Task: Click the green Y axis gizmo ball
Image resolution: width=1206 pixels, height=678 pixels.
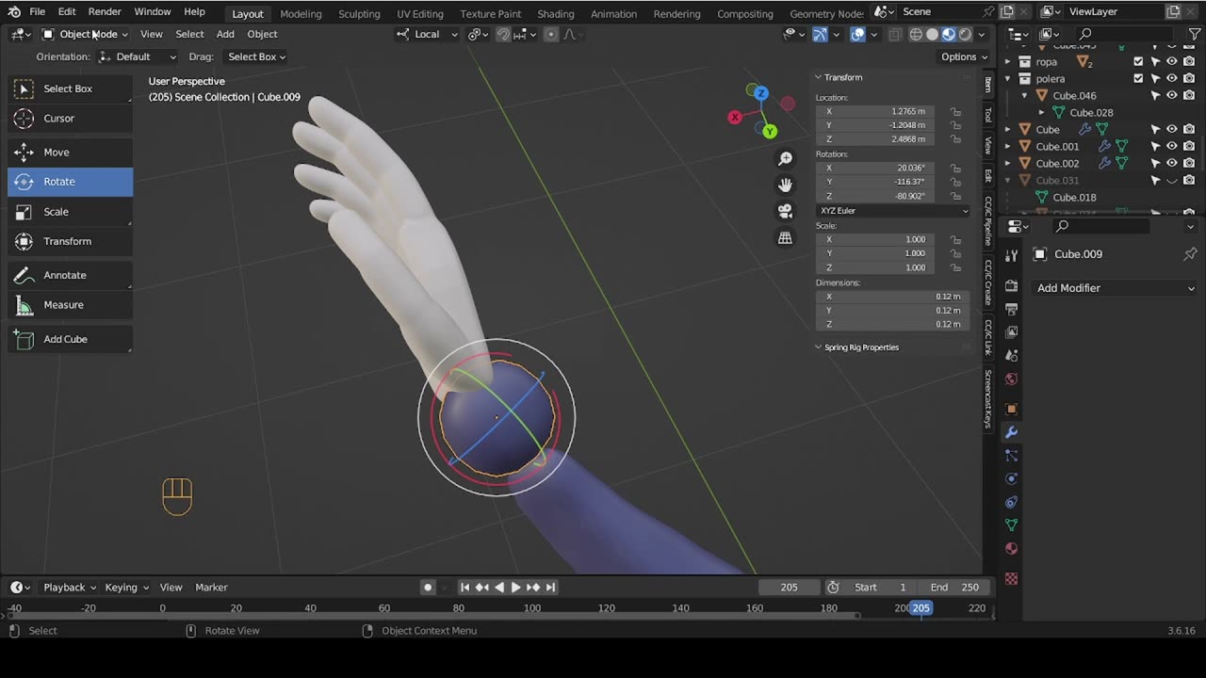Action: (x=770, y=131)
